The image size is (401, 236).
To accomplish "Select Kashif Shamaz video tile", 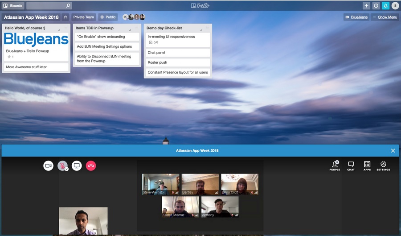I will coord(180,207).
